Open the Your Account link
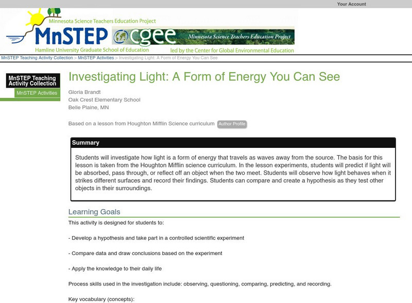The width and height of the screenshot is (412, 303). click(x=351, y=4)
